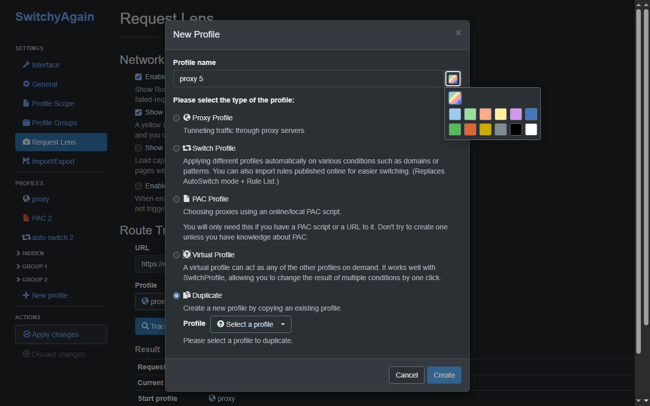Expand the GROUP 2 profile group
The height and width of the screenshot is (406, 650).
point(31,280)
